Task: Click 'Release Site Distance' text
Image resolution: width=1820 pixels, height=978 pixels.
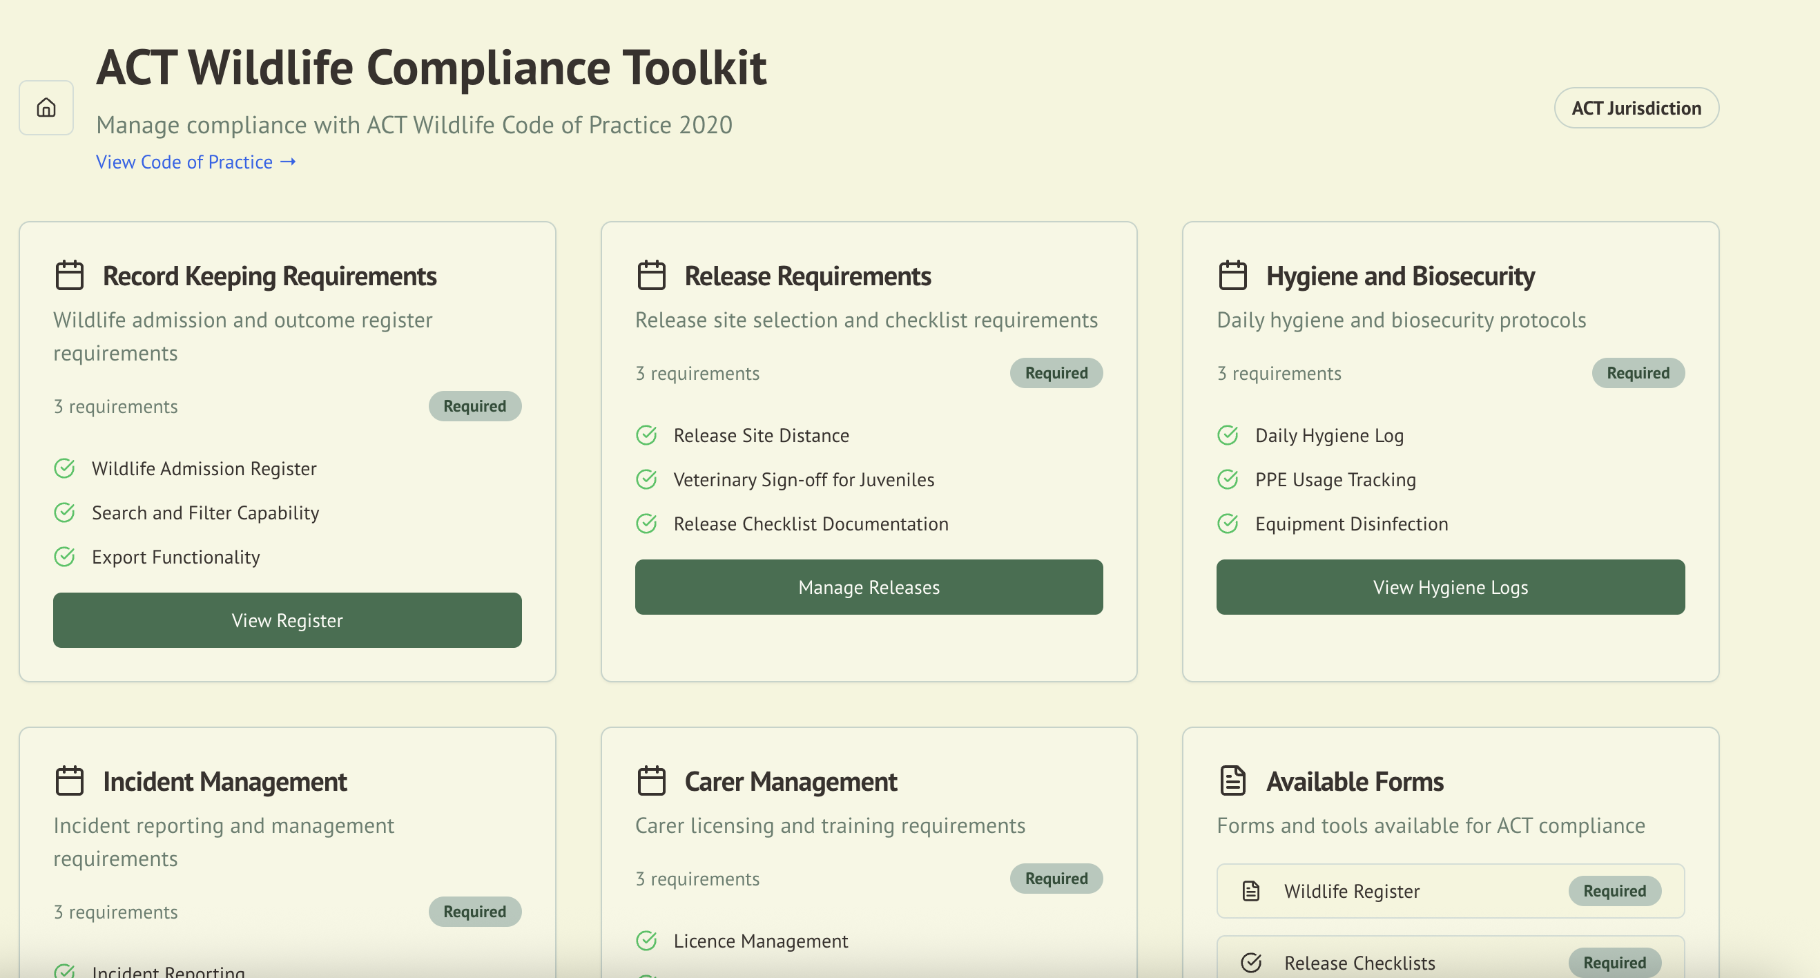Action: pos(761,435)
